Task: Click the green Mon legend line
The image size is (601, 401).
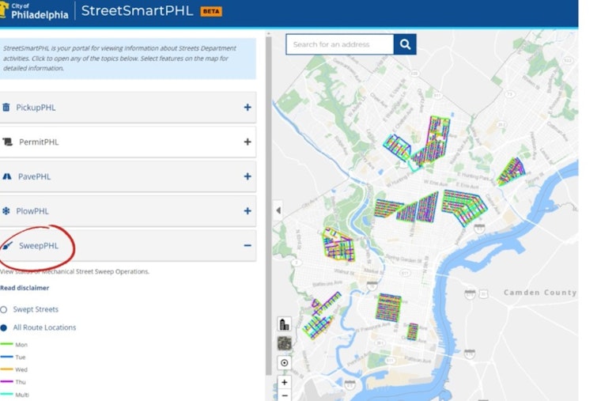Action: click(x=6, y=344)
